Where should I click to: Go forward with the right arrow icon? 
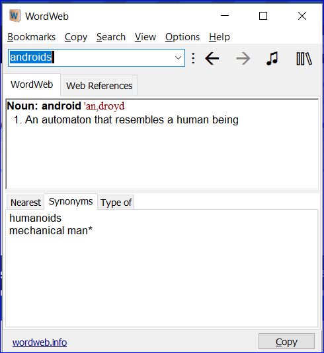click(243, 58)
